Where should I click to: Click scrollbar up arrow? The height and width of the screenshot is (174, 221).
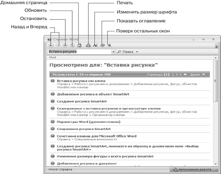pos(216,58)
